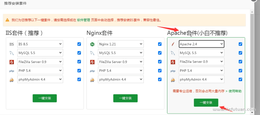Open phpMyAdmin 4.4 dropdown in Apache suite
Screen dimensions: 260x115
(202, 79)
